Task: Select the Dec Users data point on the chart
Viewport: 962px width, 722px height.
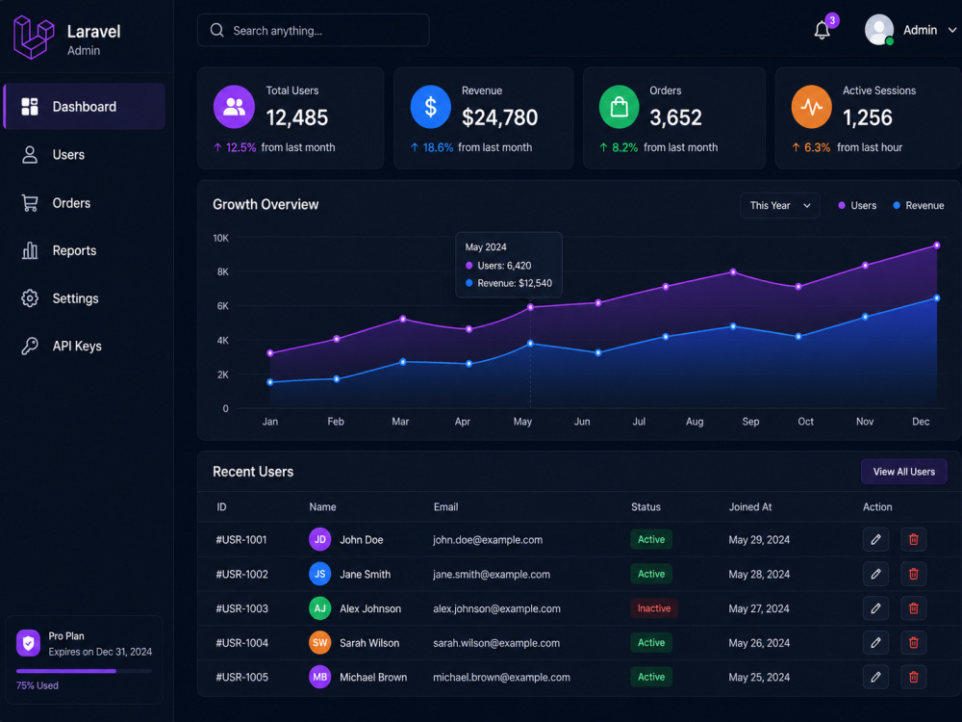Action: pyautogui.click(x=937, y=245)
